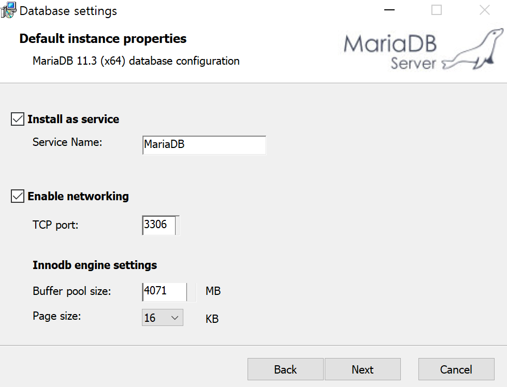
Task: Uncheck the Install as service checkbox
Action: (18, 119)
